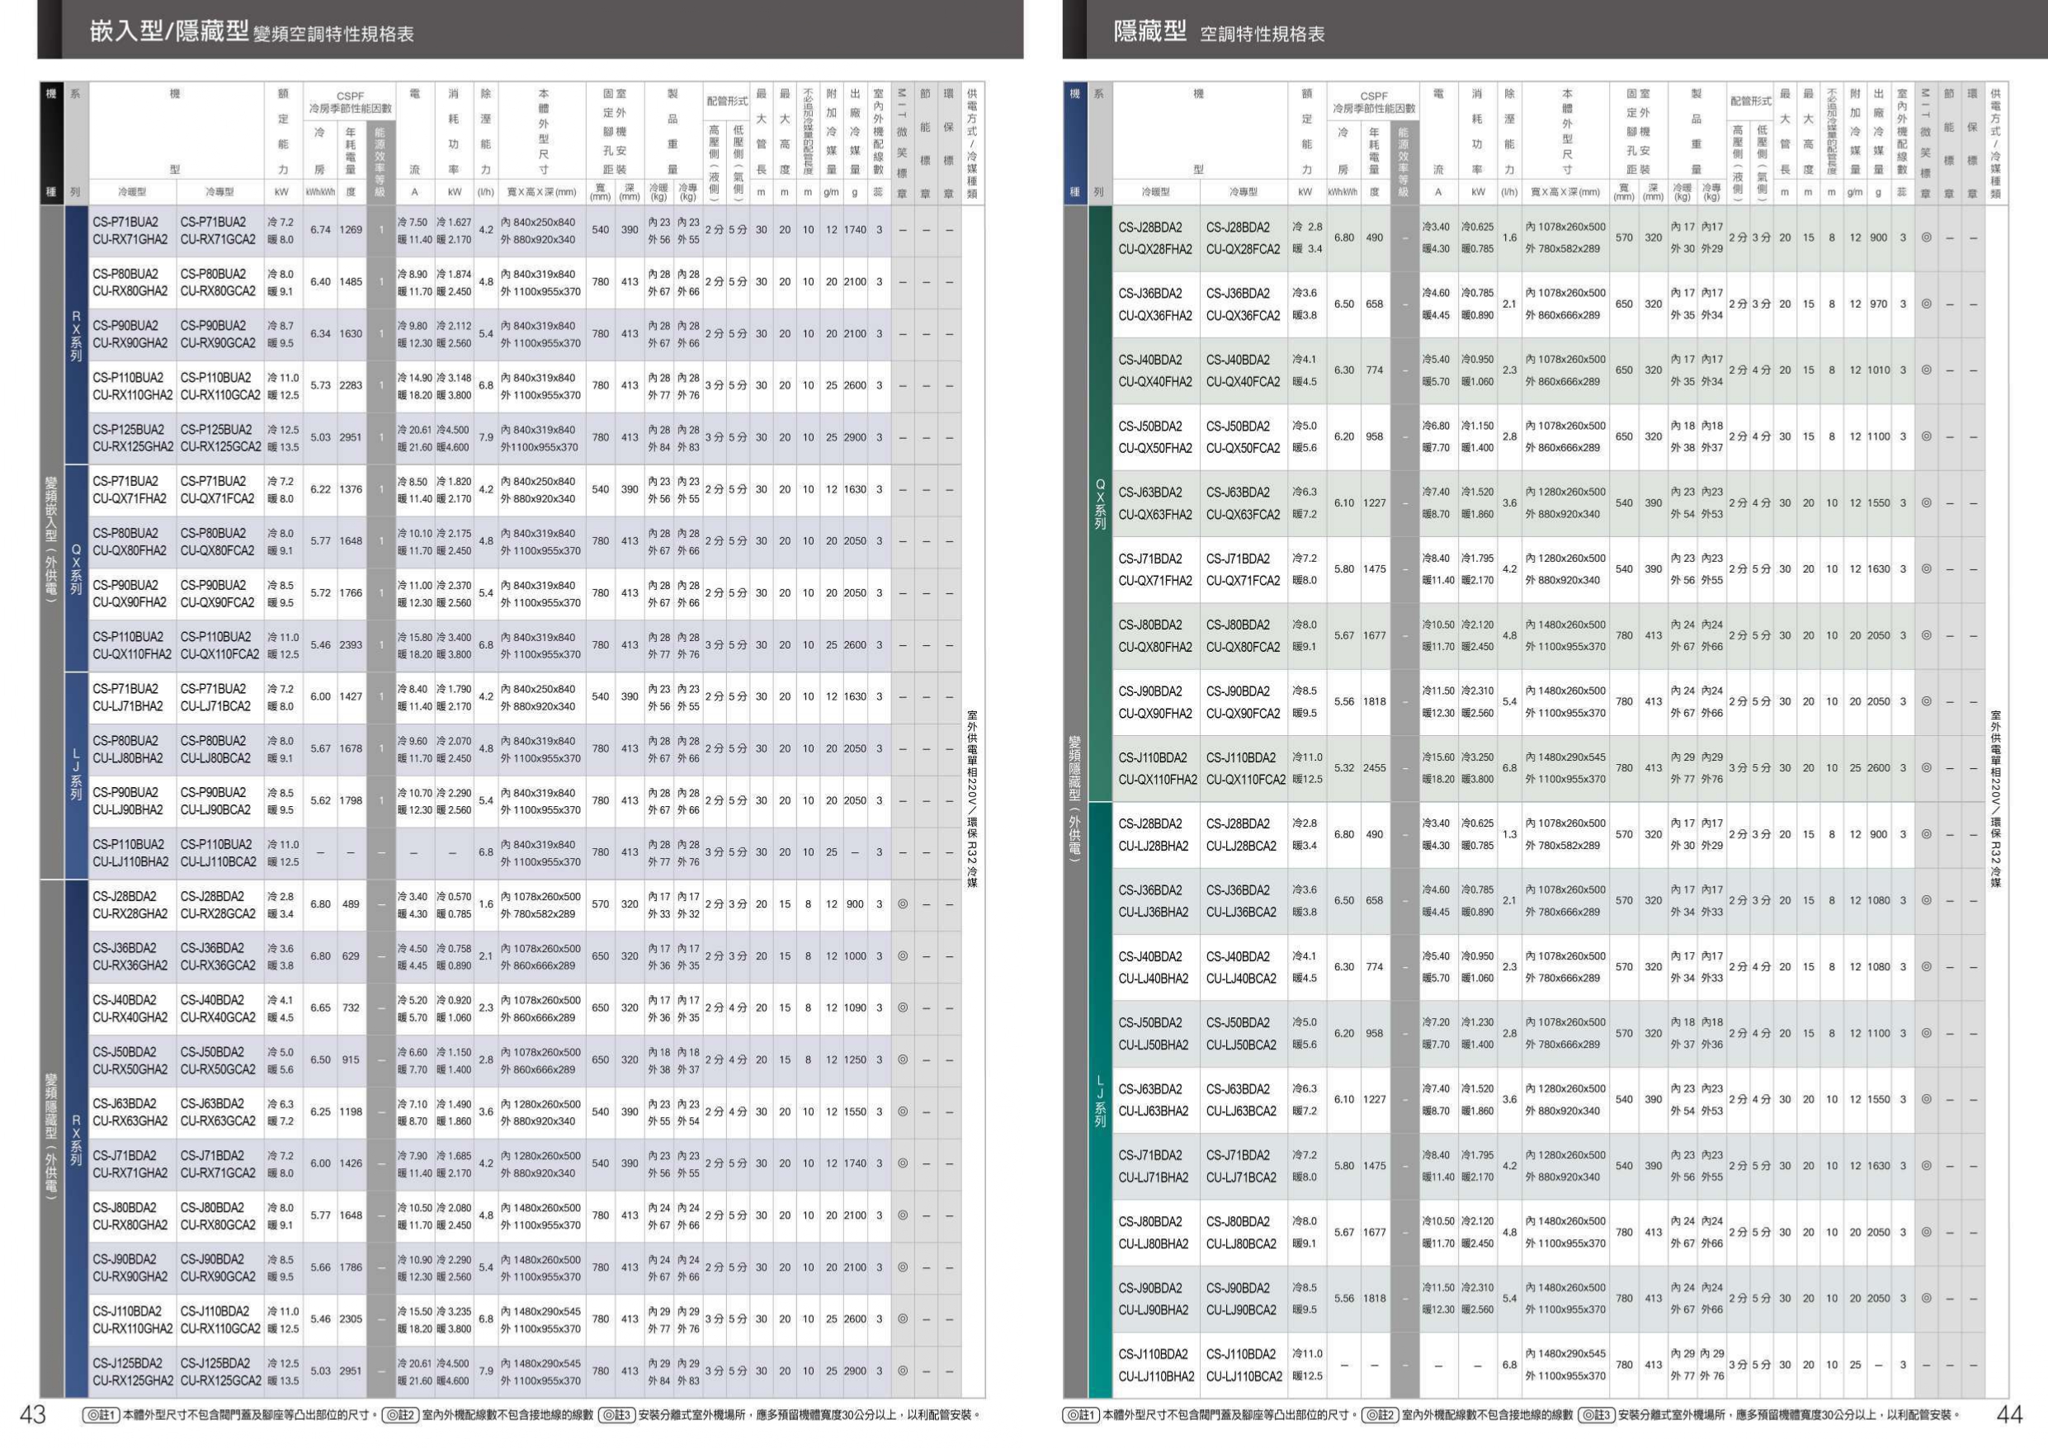Select model cell CU-QX63FHA2
Screen dimensions: 2048x1448
[1155, 515]
